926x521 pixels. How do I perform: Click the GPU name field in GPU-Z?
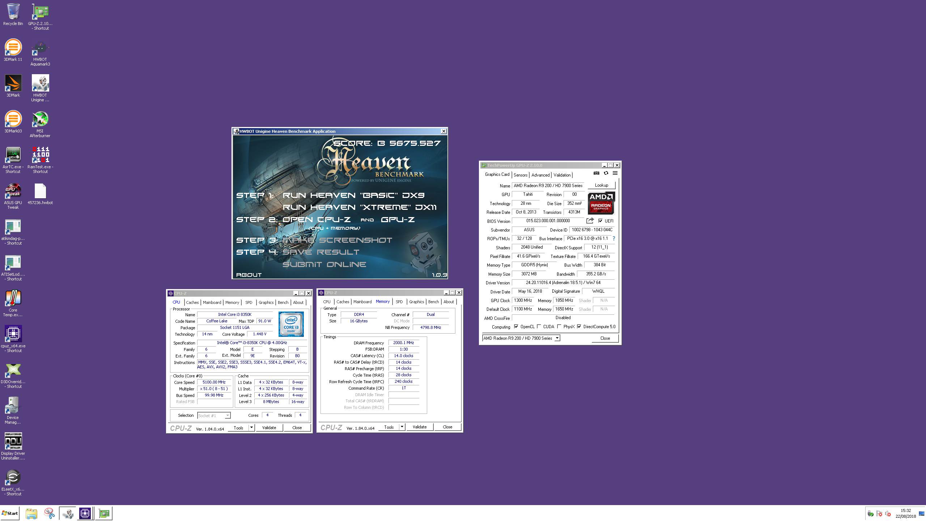click(x=548, y=186)
